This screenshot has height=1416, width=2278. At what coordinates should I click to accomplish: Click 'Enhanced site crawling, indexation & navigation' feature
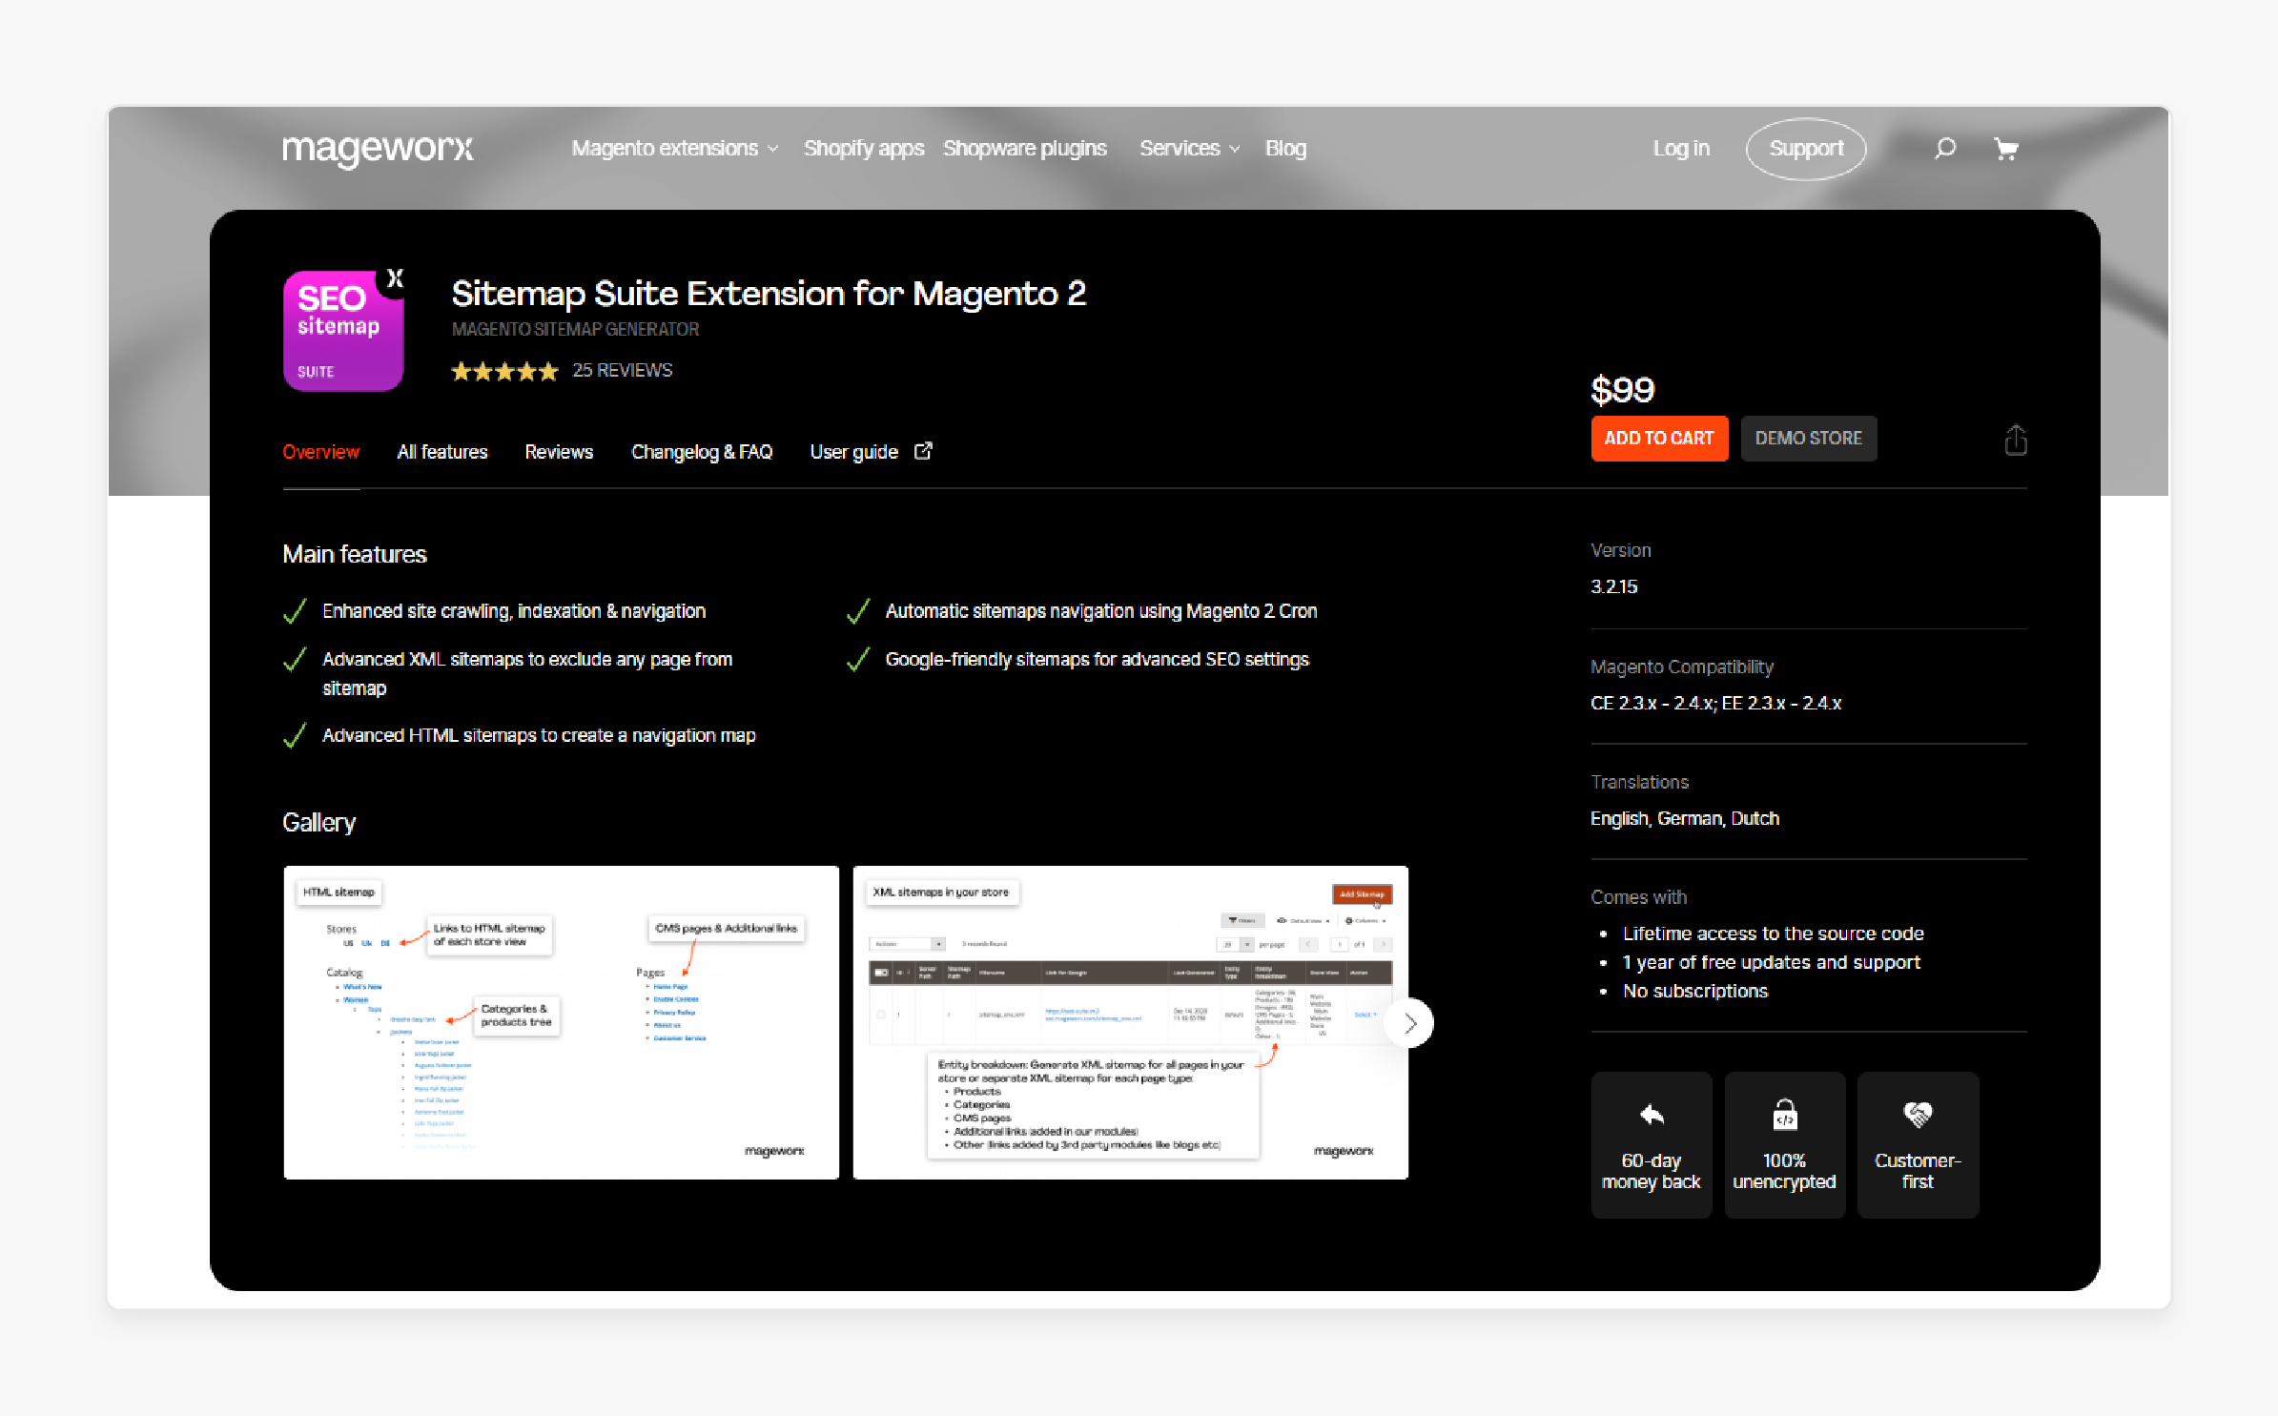pyautogui.click(x=514, y=611)
